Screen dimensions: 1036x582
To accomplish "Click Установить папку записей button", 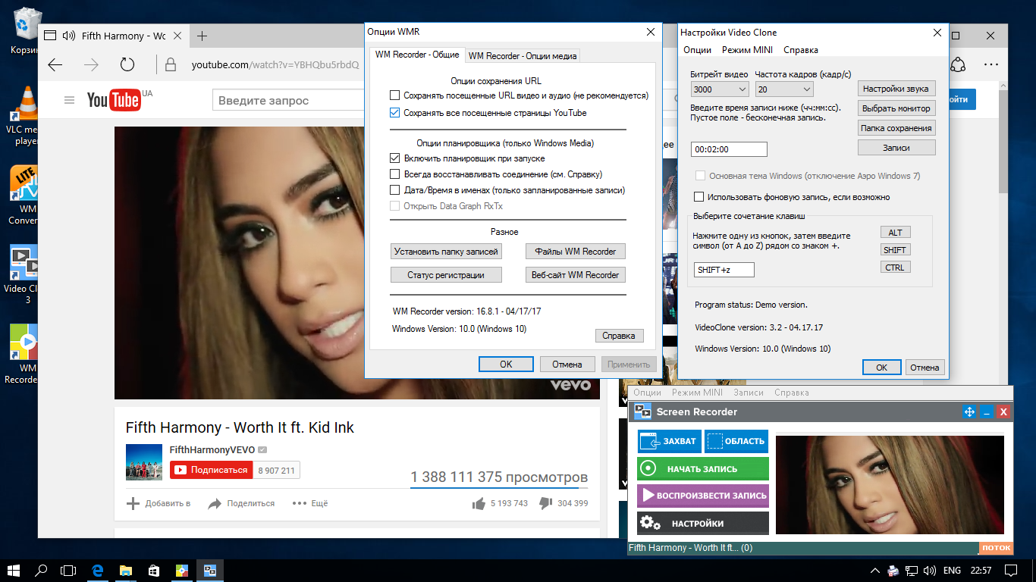I will tap(446, 252).
